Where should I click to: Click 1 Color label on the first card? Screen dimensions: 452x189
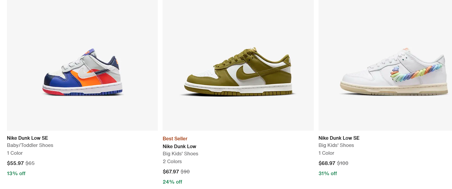tap(14, 153)
